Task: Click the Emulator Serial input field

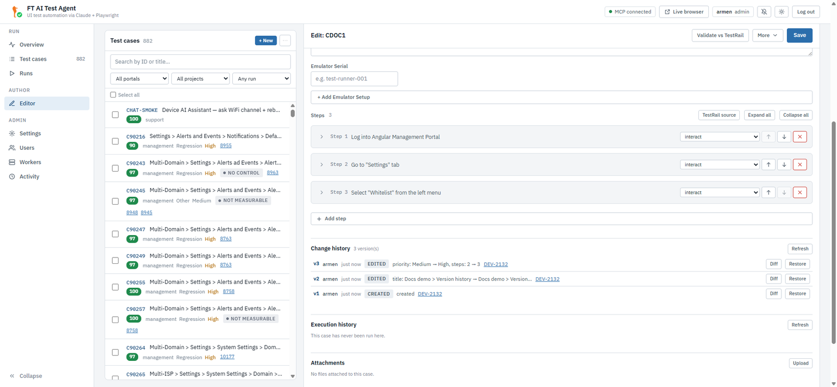Action: [x=354, y=79]
